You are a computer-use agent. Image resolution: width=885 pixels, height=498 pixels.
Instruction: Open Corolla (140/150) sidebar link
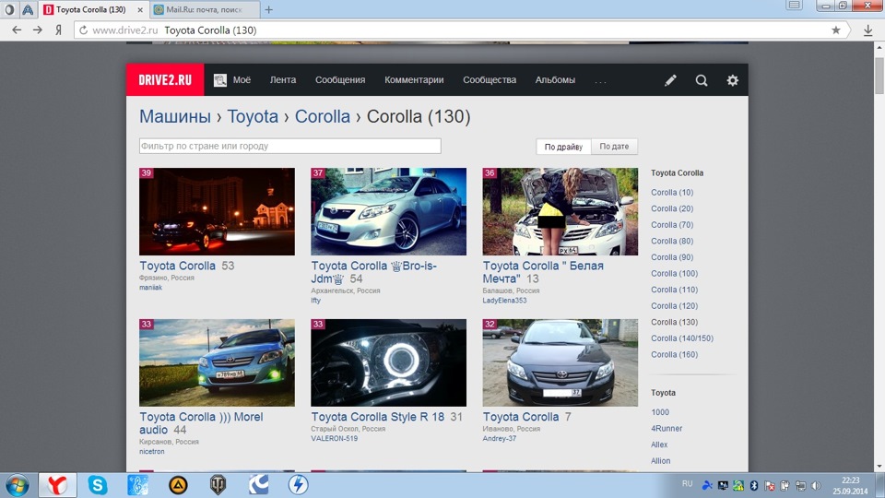click(682, 338)
